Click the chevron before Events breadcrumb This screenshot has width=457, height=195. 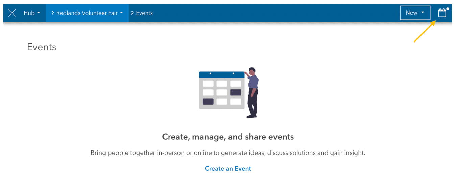coord(132,13)
